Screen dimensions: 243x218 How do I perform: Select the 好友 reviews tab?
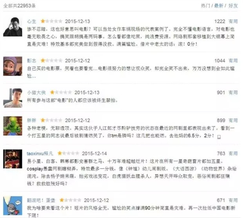click(x=233, y=6)
